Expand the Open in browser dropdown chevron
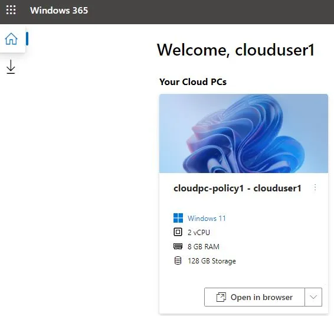Viewport: 334px width, 316px height. pos(313,297)
